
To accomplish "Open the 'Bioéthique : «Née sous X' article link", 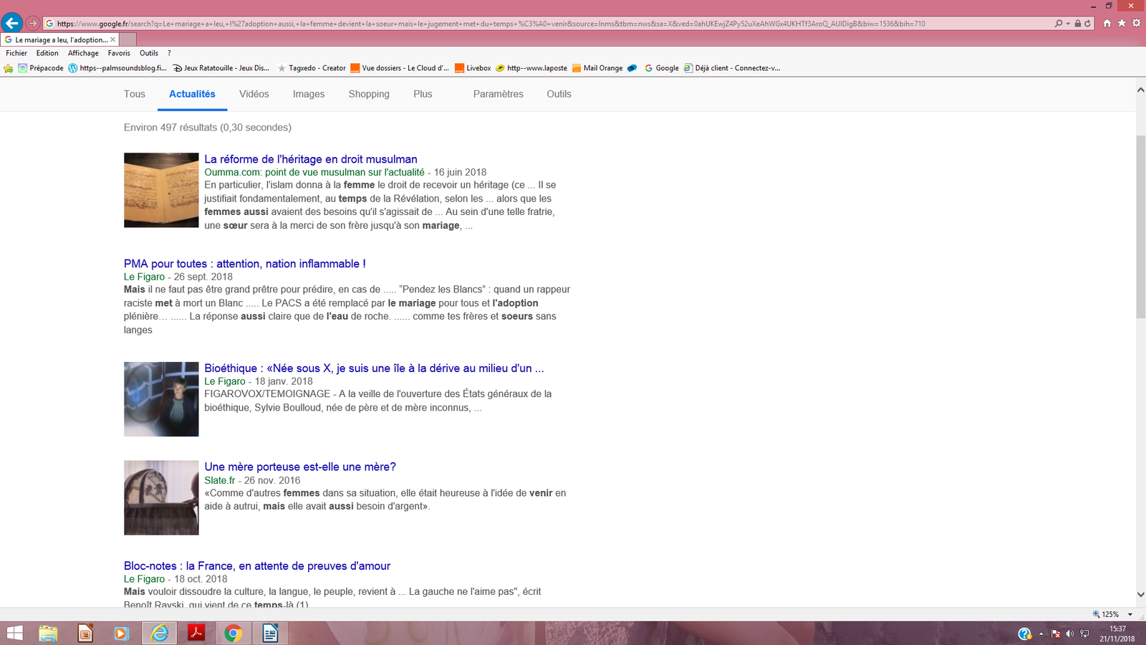I will pos(374,368).
